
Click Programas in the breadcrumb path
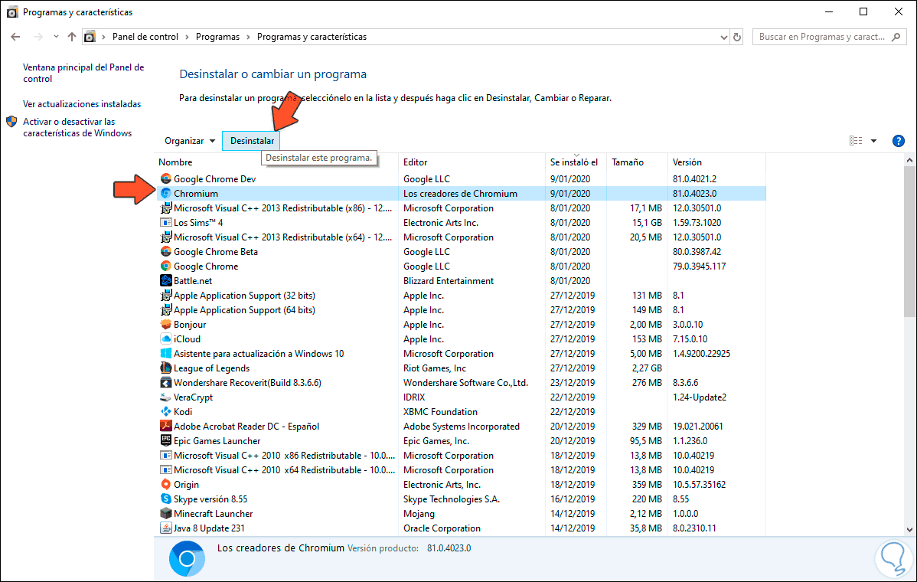(x=217, y=37)
